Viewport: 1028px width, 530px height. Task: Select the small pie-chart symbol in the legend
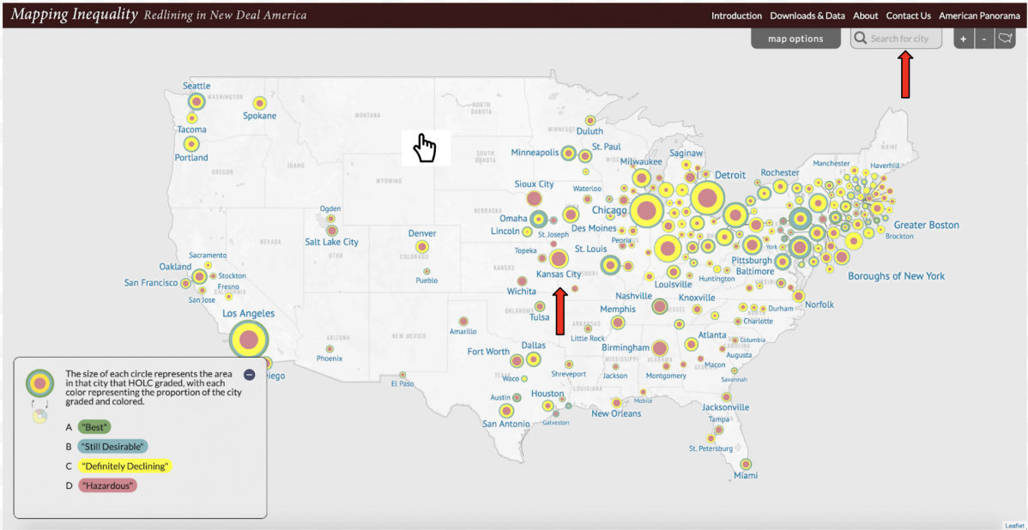39,415
